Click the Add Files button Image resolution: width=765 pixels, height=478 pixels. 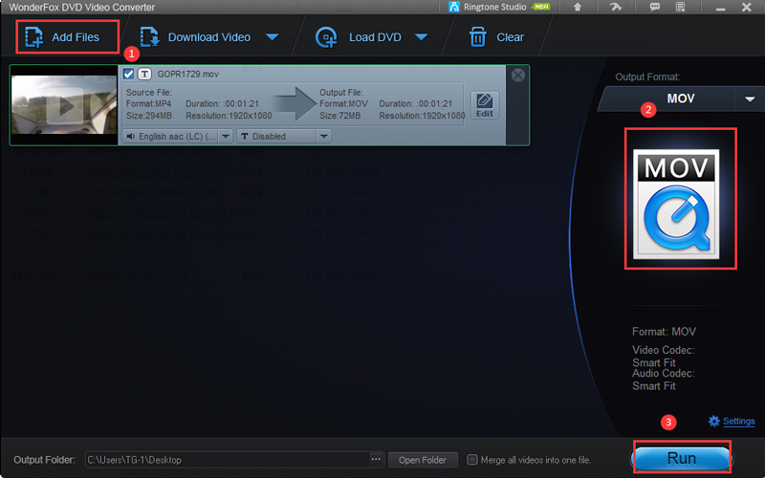tap(65, 37)
